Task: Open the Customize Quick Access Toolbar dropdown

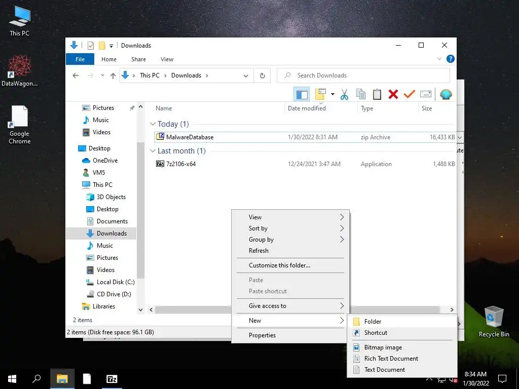Action: click(x=111, y=46)
